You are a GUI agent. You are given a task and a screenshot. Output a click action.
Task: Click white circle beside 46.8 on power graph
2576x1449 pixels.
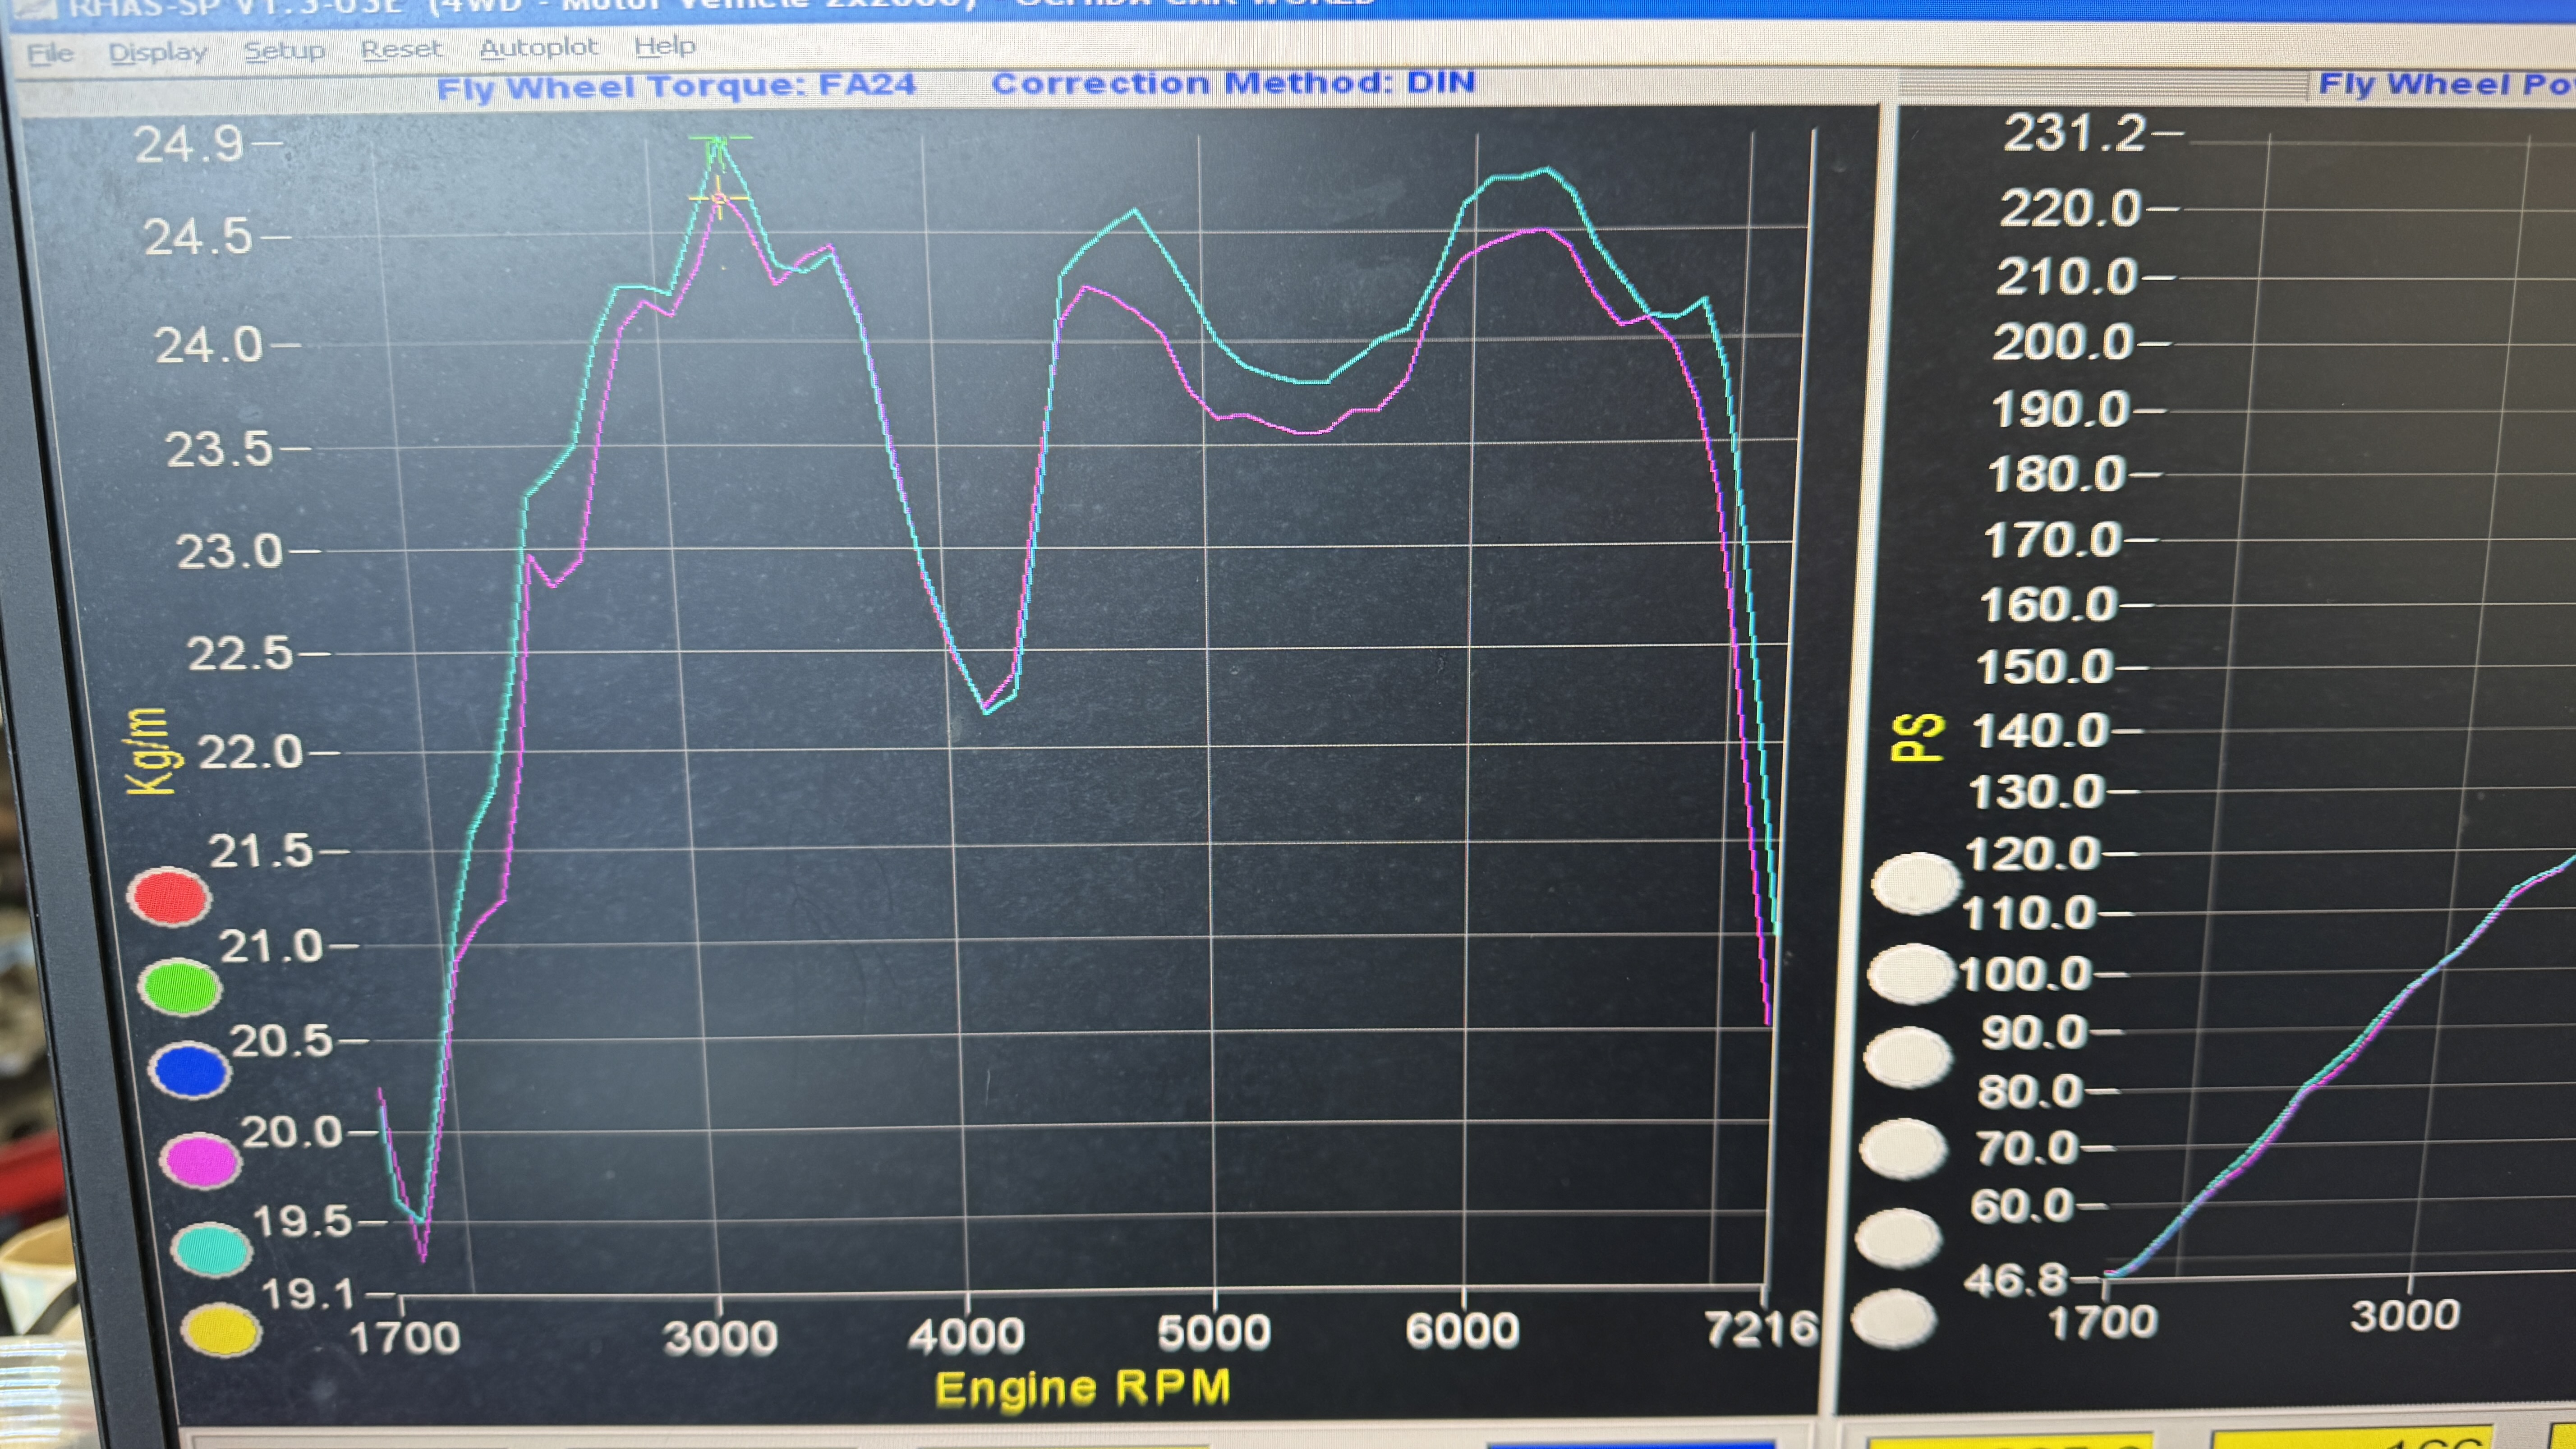coord(1893,1319)
